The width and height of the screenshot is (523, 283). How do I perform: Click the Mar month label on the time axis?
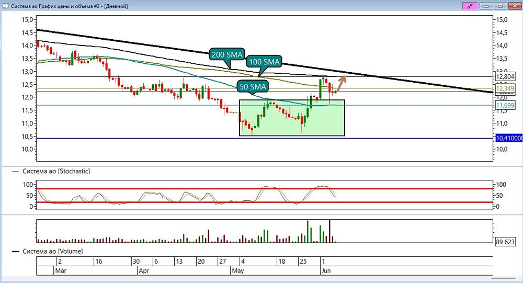(61, 270)
